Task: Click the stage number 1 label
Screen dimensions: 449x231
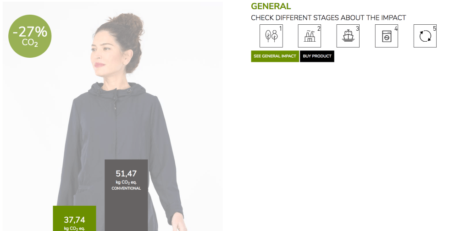Action: pos(281,28)
